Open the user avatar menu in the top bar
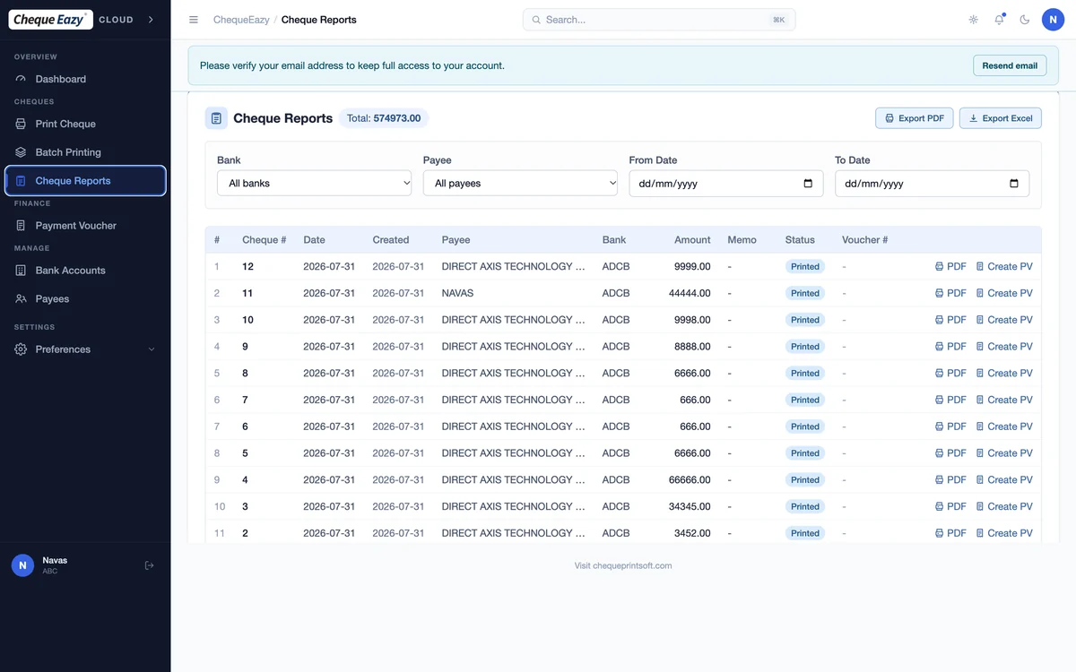Viewport: 1076px width, 672px height. pyautogui.click(x=1053, y=20)
